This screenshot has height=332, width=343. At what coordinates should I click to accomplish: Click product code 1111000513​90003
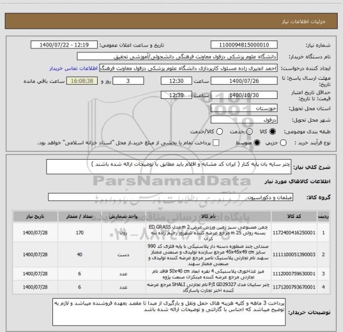pos(294,255)
